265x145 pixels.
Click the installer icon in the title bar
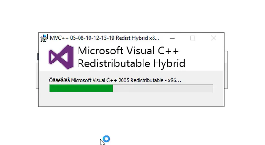tap(44, 38)
